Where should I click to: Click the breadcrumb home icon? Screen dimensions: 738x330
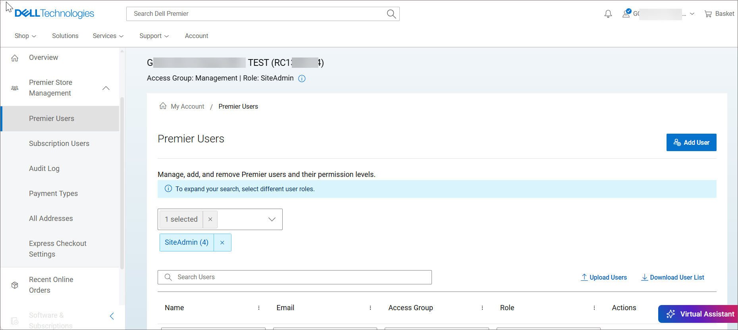click(163, 106)
